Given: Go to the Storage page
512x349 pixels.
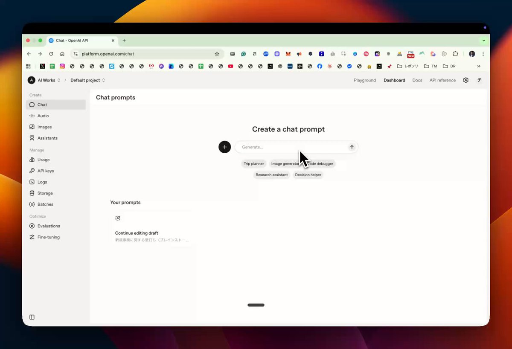Looking at the screenshot, I should (x=56, y=193).
